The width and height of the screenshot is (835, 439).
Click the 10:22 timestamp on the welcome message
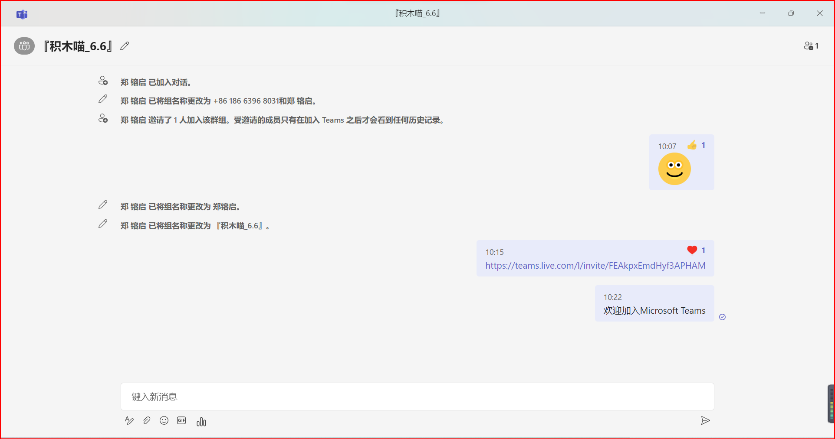pyautogui.click(x=612, y=297)
